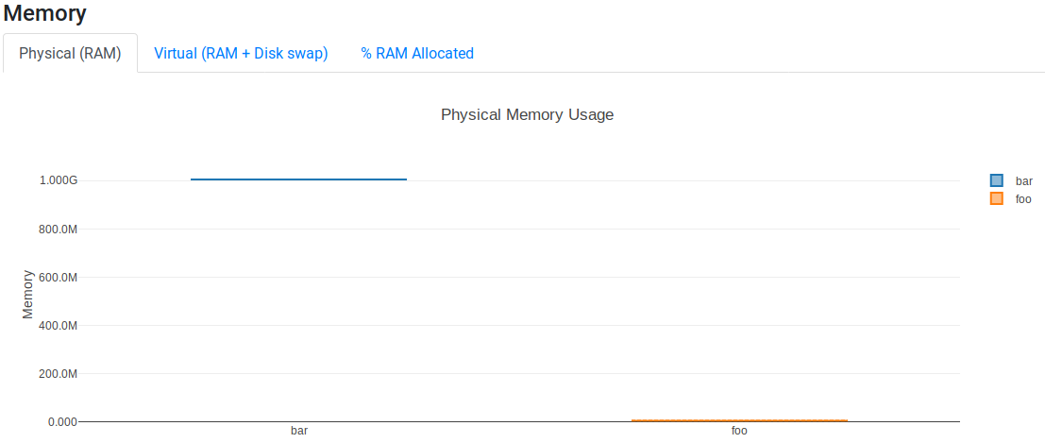Viewport: 1045px width, 443px height.
Task: Click the 400.0M y-axis tick label
Action: 57,326
